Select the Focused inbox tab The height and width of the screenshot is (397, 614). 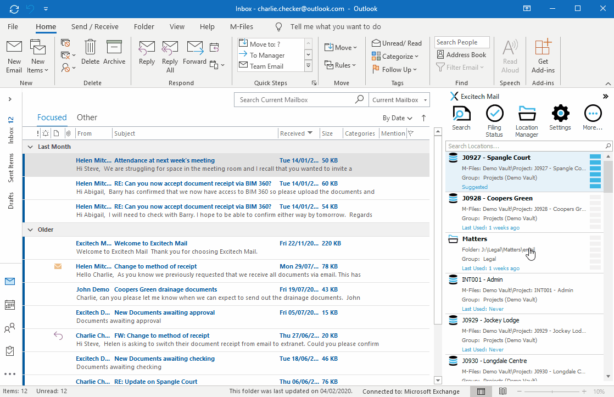tap(52, 118)
